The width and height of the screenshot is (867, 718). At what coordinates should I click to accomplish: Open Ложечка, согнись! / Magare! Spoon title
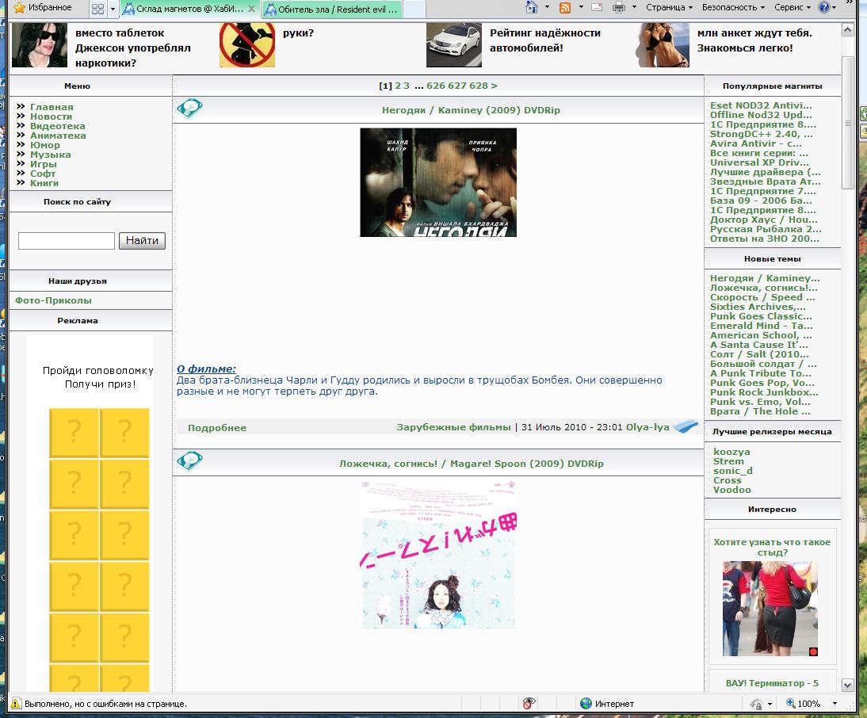(471, 464)
